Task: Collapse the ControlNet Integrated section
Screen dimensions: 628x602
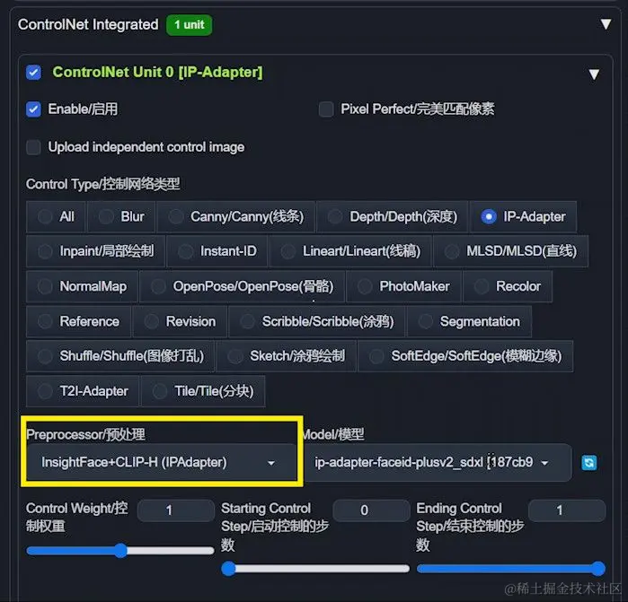Action: tap(606, 24)
